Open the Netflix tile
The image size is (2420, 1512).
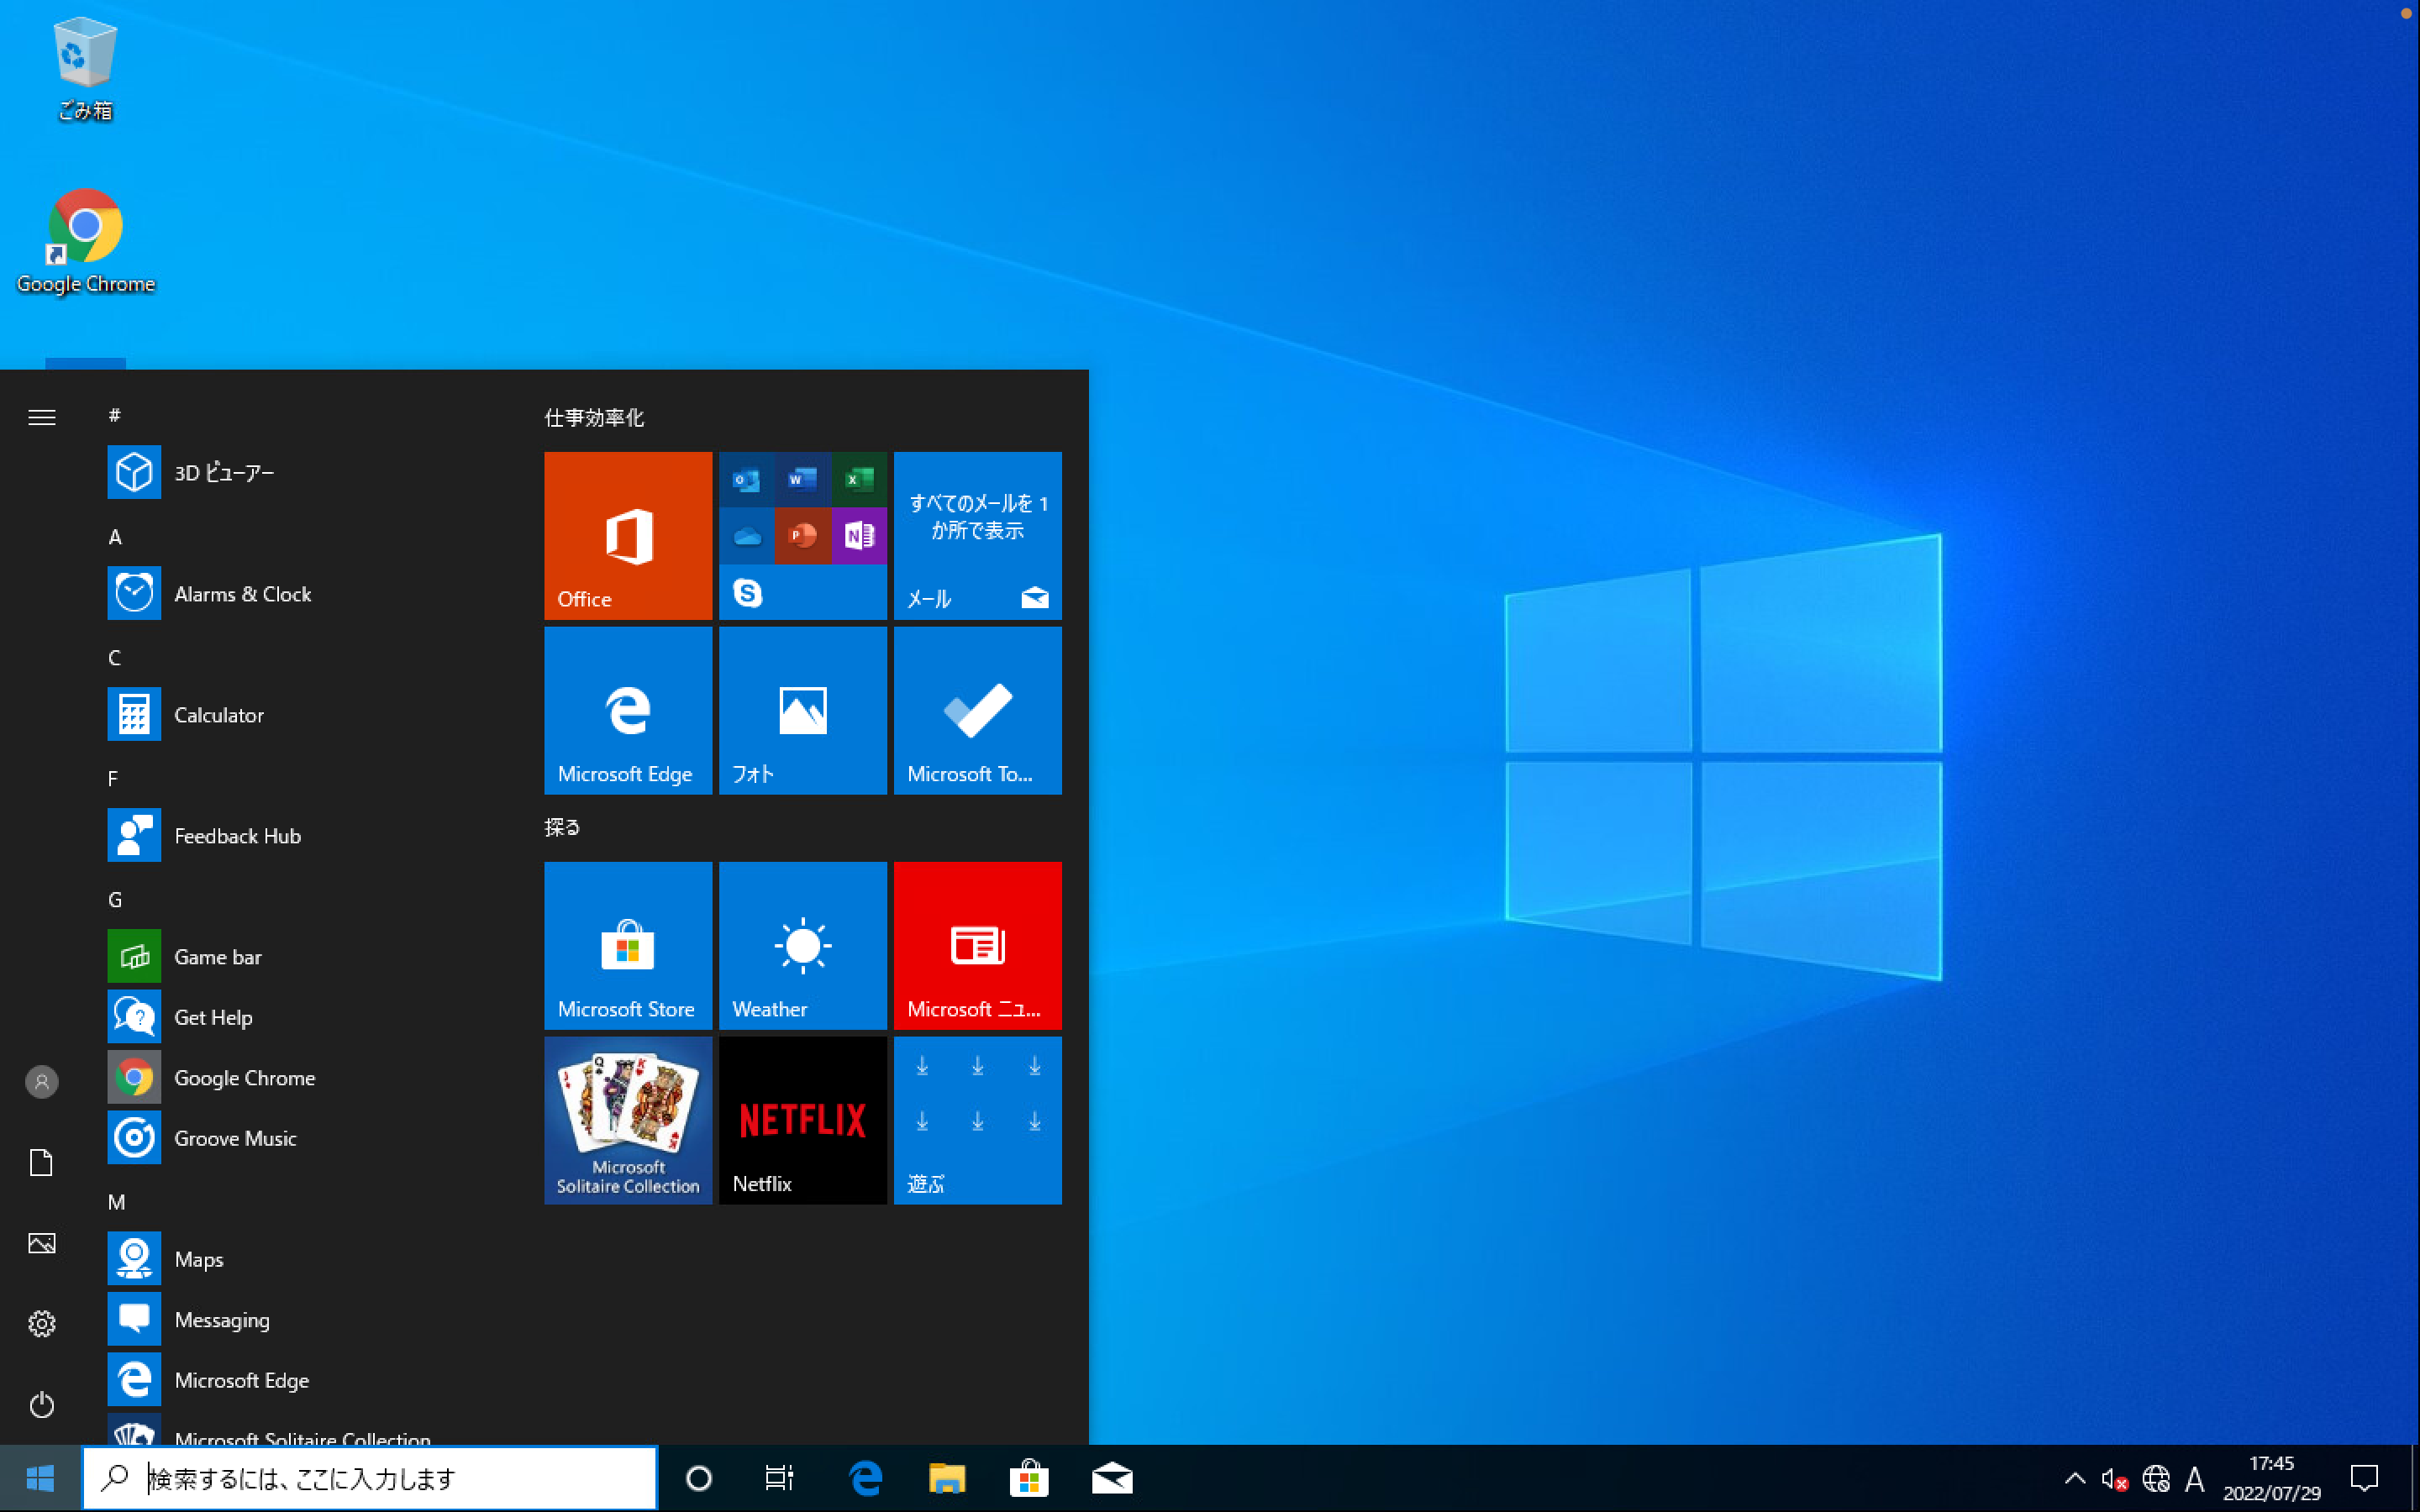coord(802,1120)
